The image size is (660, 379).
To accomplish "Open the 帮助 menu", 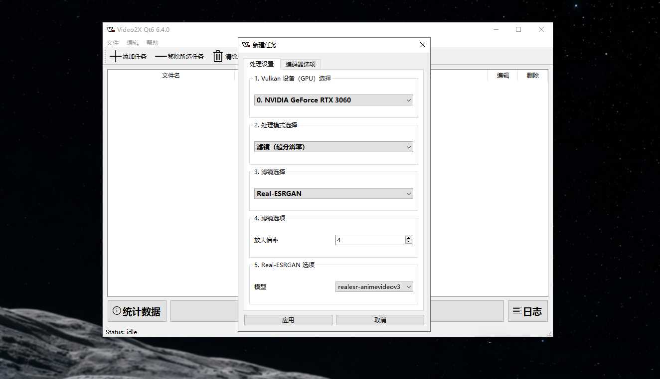I will [x=153, y=43].
